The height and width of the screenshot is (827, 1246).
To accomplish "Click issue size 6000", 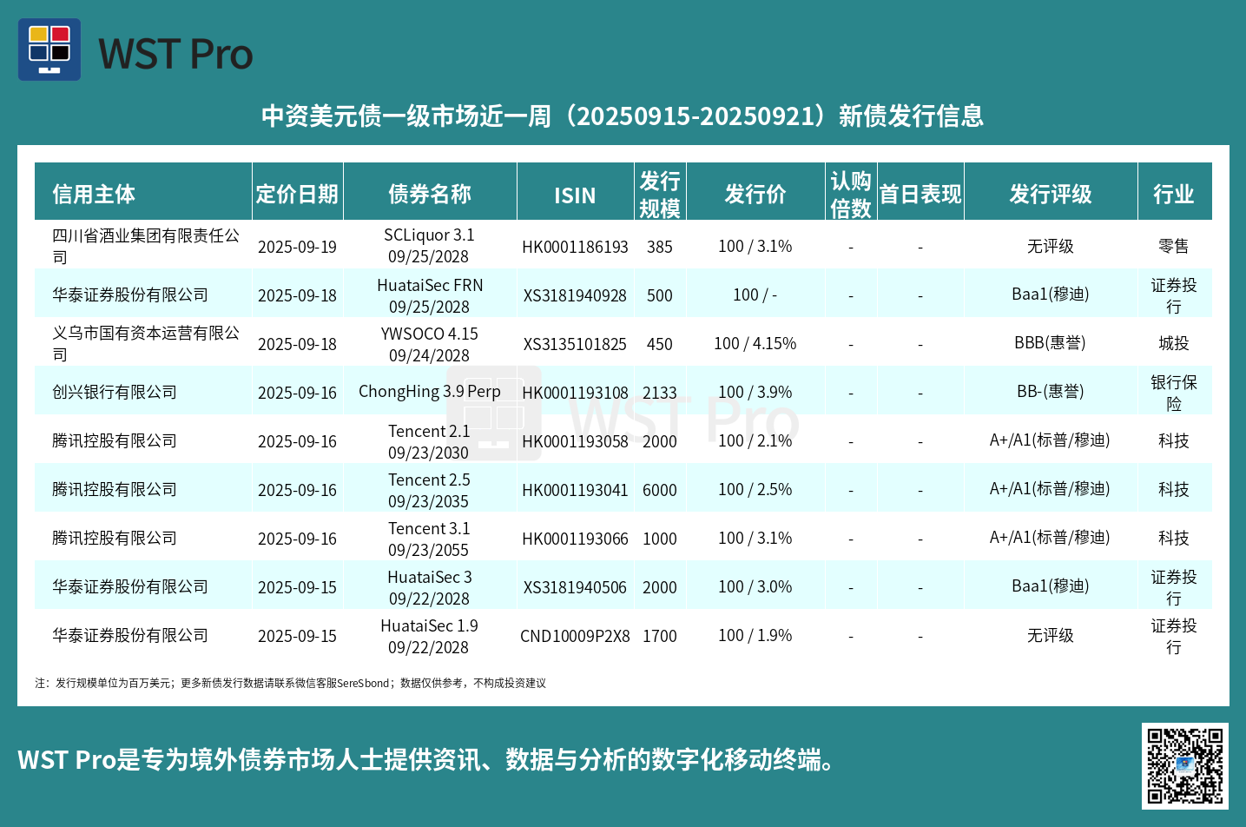I will [660, 490].
